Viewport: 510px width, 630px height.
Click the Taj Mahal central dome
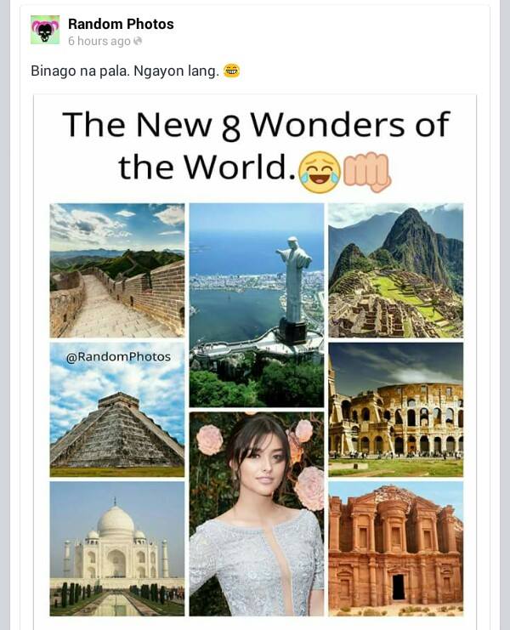pos(116,521)
